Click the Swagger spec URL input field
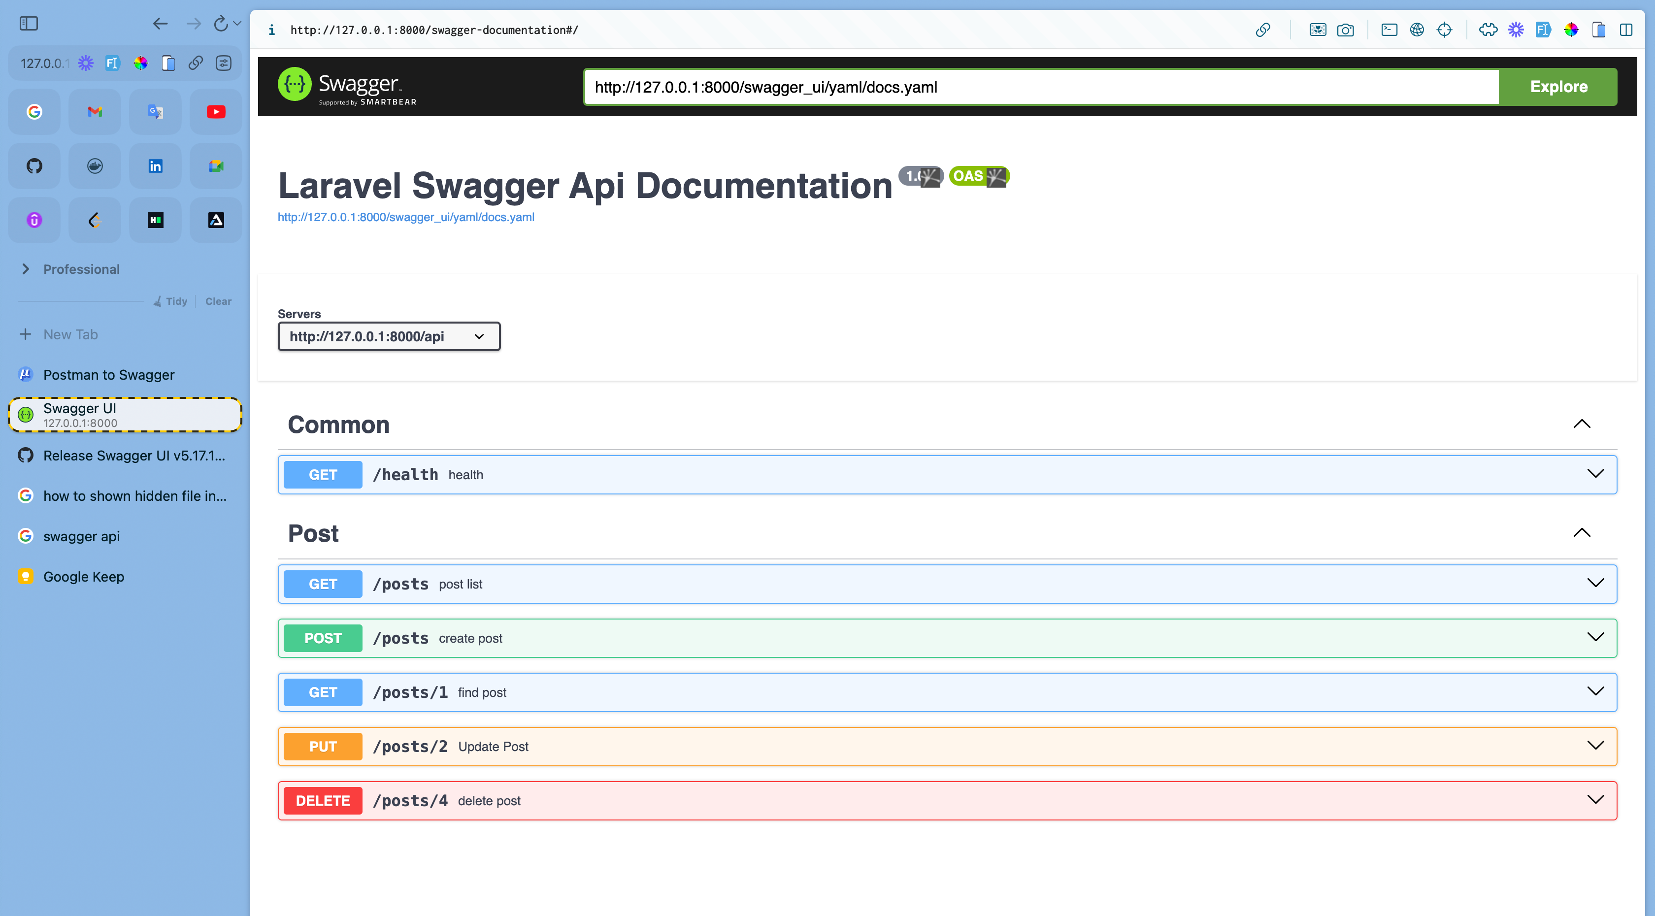 1041,87
